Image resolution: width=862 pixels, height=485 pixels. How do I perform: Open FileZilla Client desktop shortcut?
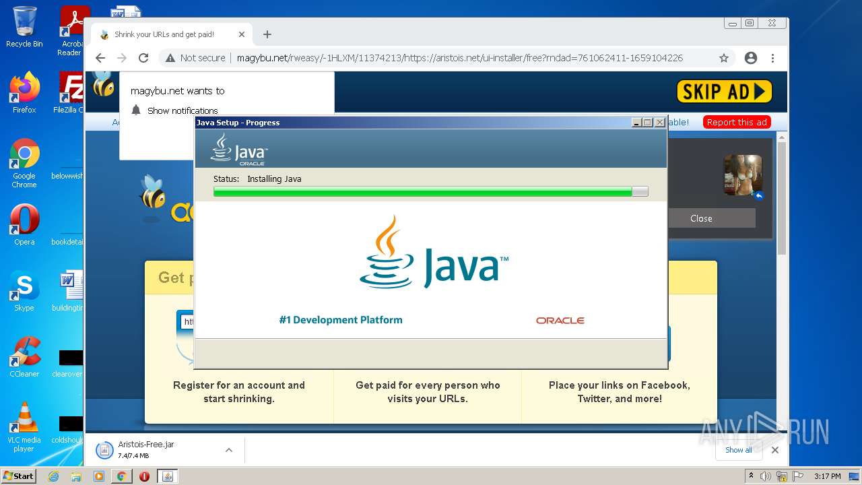70,92
